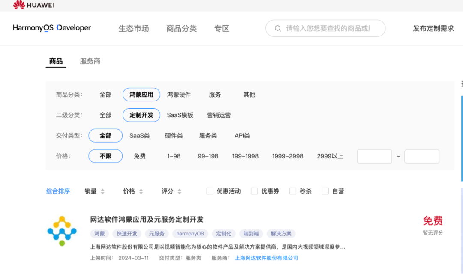Image resolution: width=463 pixels, height=277 pixels.
Task: Click the Huawei logo at top
Action: (34, 5)
